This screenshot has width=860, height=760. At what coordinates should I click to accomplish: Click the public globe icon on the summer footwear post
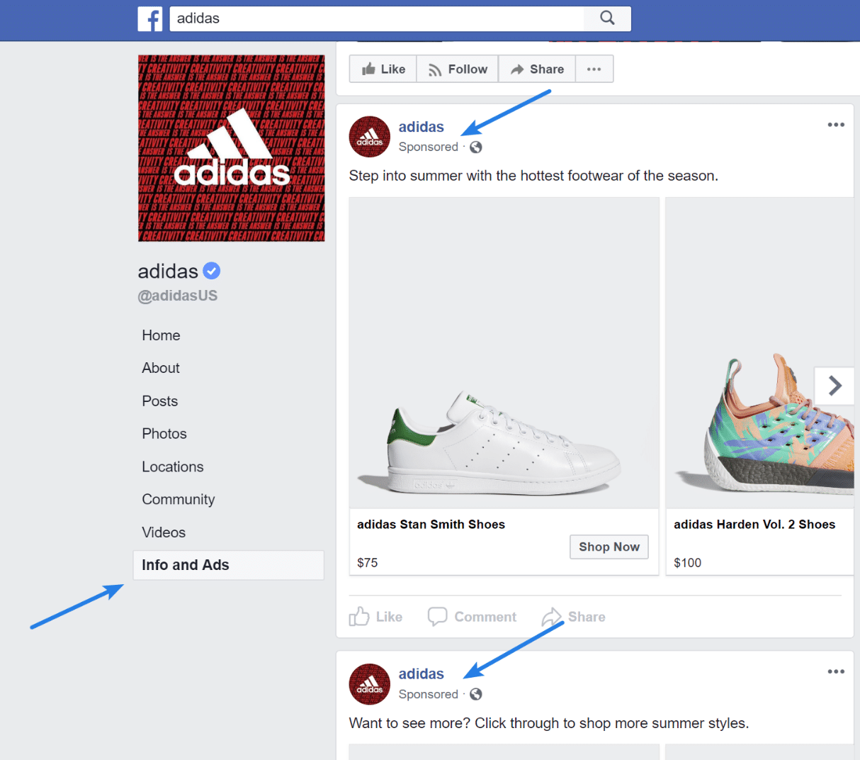tap(476, 147)
